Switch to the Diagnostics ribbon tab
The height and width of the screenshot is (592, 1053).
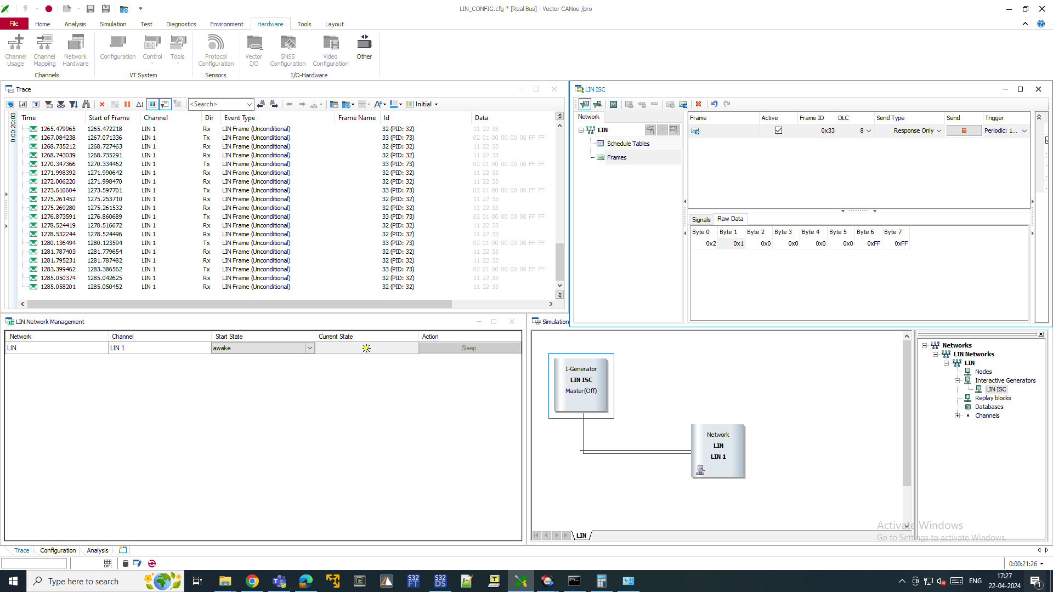click(181, 24)
